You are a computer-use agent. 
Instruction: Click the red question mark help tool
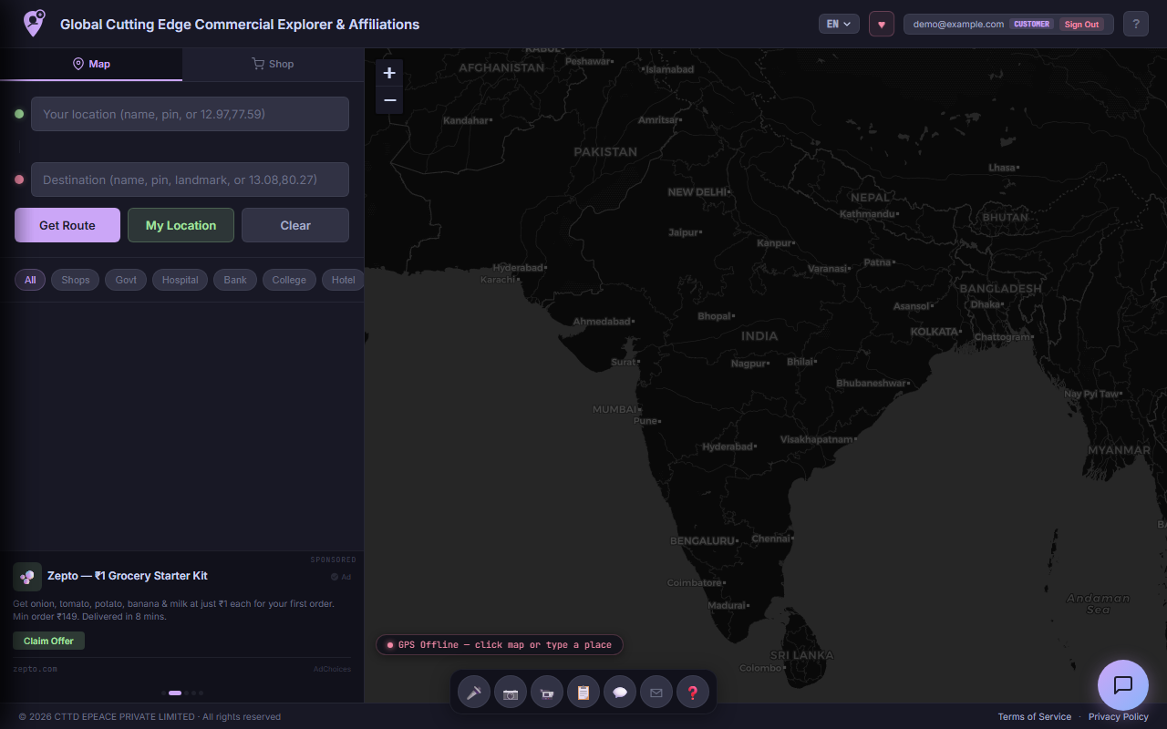click(x=693, y=693)
